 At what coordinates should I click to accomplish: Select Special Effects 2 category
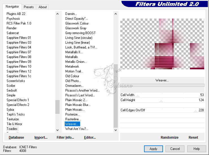click(x=18, y=105)
